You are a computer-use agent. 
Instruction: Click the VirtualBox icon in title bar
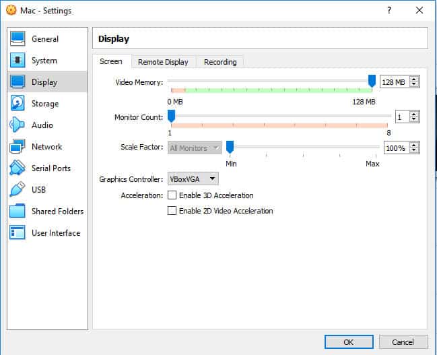click(11, 10)
